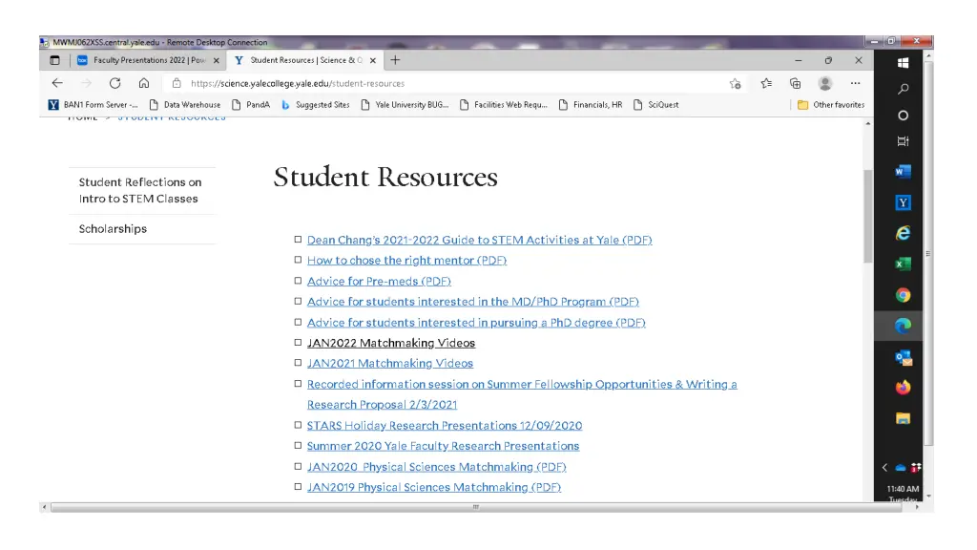Open Student Reflections on Intro to STEM Classes
Image resolution: width=977 pixels, height=550 pixels.
[x=142, y=190]
